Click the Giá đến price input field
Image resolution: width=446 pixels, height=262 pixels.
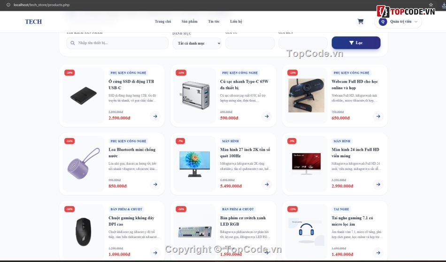coord(303,43)
